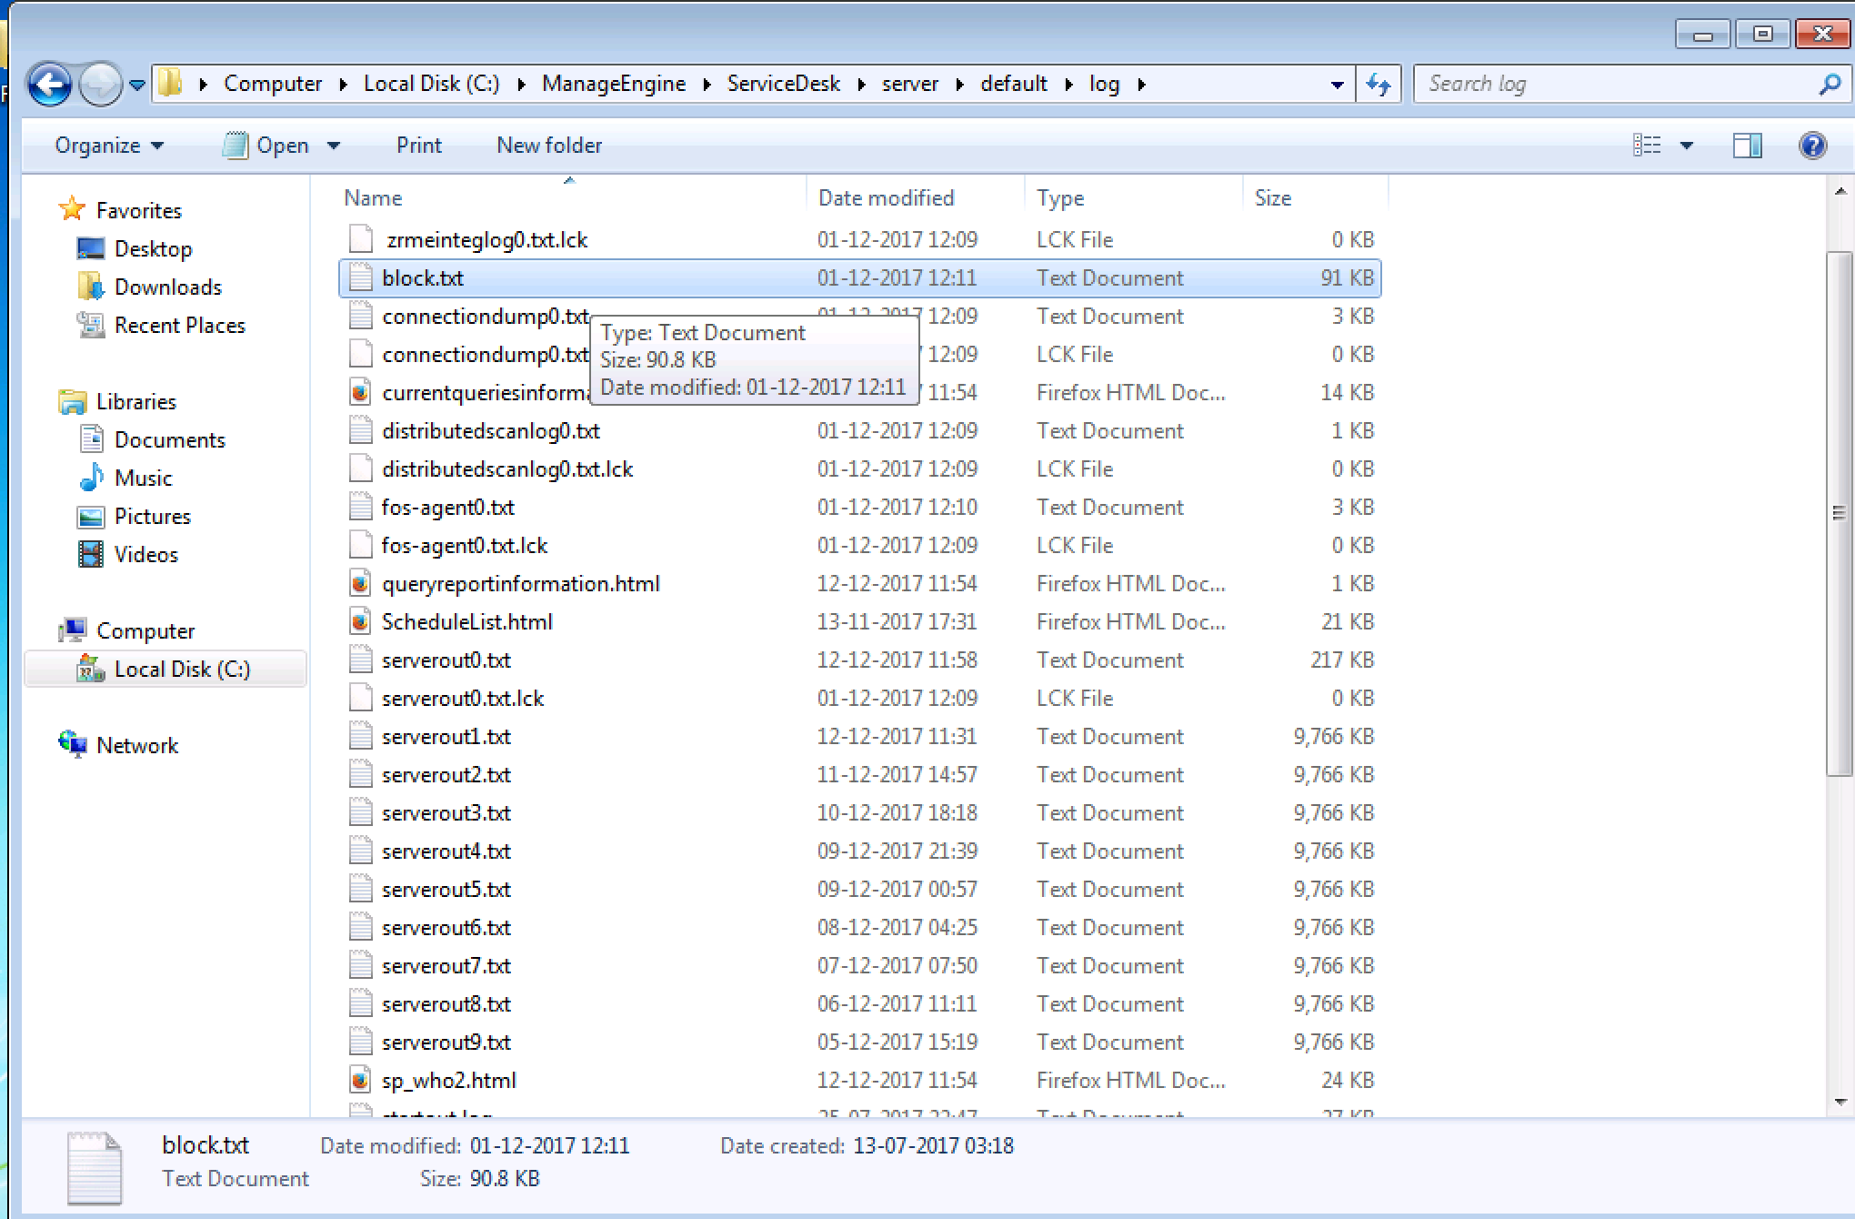Select fos-agent0.txt file icon
This screenshot has width=1855, height=1219.
tap(361, 507)
